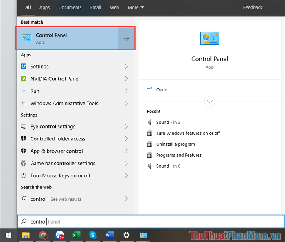This screenshot has width=285, height=242.
Task: Click Open in the Control Panel preview
Action: click(162, 90)
